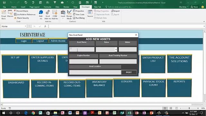
Task: Switch to the Page Layout tab
Action: (34, 7)
